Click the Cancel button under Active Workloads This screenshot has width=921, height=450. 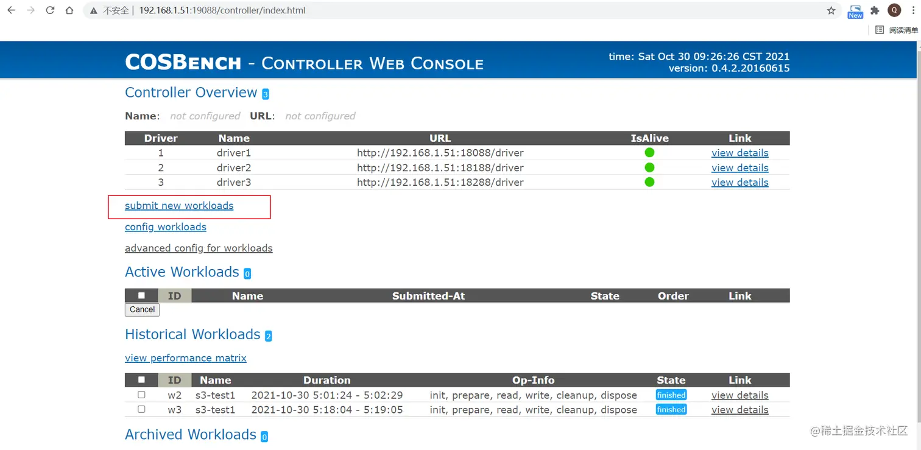(142, 309)
